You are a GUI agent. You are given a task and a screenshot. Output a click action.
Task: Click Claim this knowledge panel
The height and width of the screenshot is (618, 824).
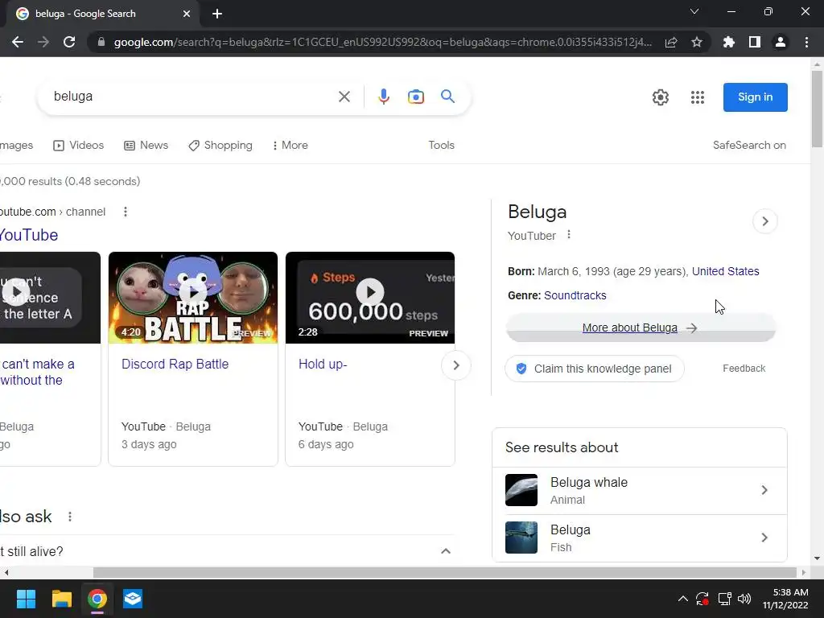click(x=595, y=369)
